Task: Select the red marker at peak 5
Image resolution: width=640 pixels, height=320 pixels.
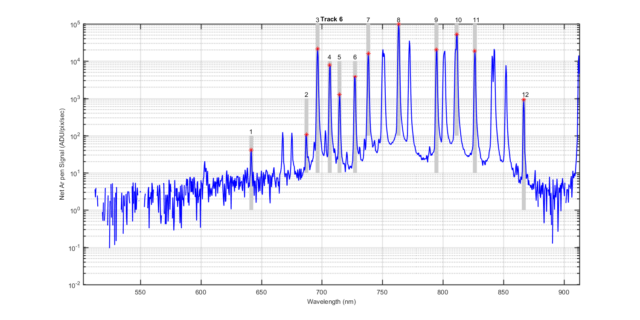Action: click(339, 95)
